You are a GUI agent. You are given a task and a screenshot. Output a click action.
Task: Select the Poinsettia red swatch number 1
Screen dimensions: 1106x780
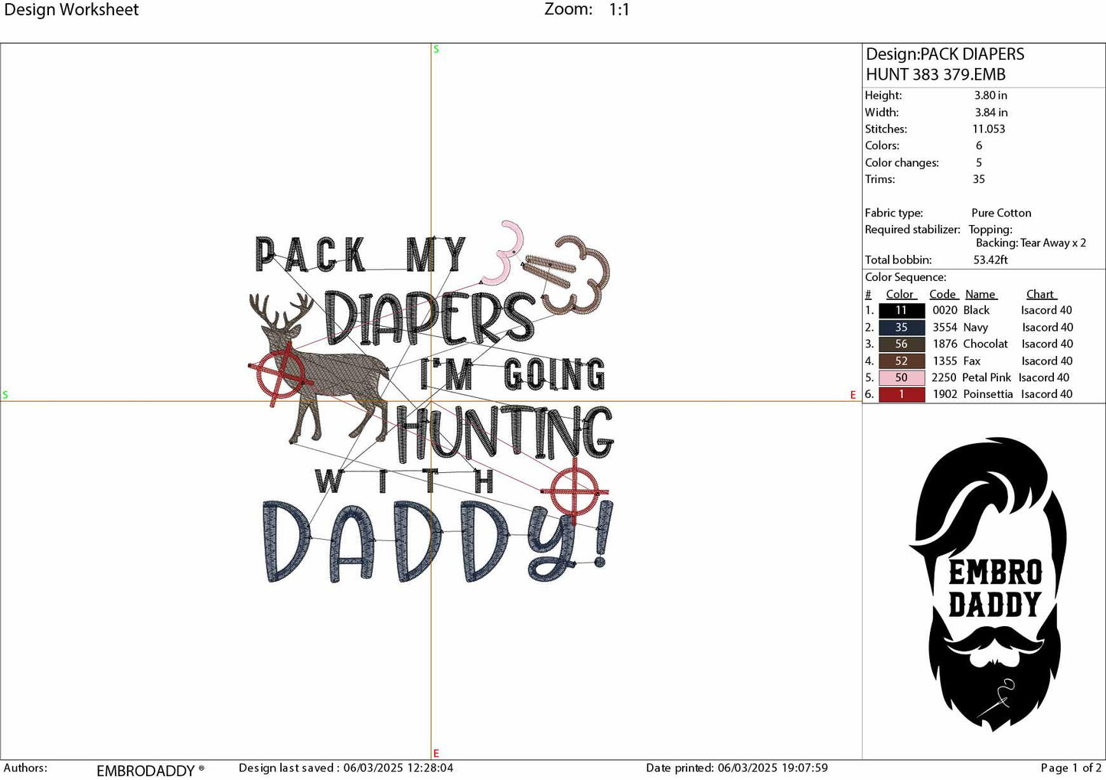[902, 395]
